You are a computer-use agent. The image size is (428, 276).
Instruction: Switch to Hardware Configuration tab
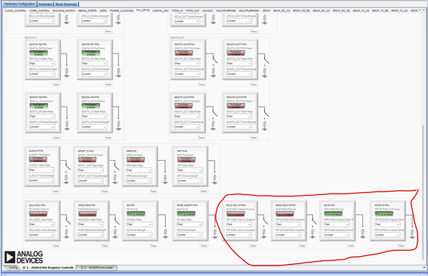click(19, 4)
